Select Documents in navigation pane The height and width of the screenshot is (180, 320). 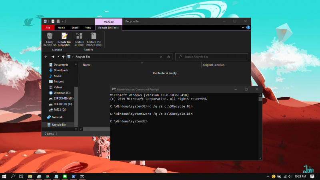[59, 64]
